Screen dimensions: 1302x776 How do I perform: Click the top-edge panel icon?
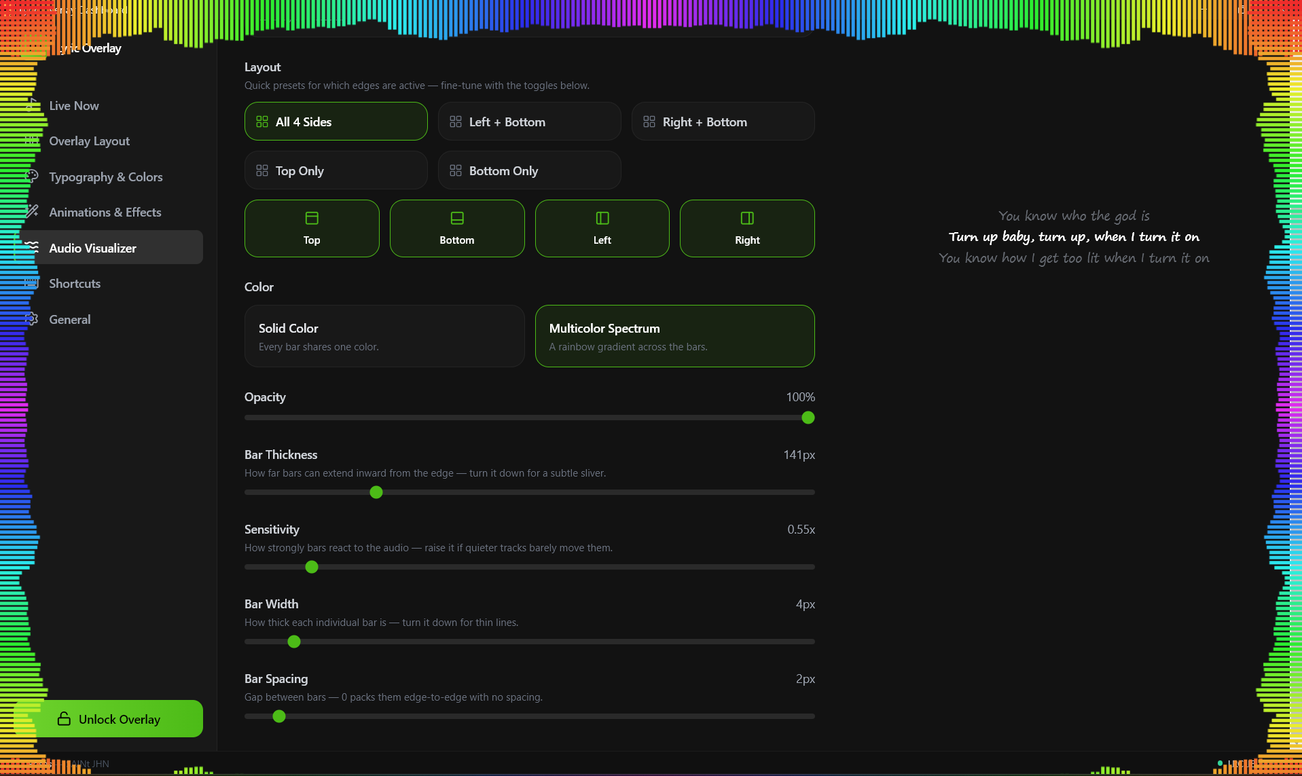(x=312, y=218)
